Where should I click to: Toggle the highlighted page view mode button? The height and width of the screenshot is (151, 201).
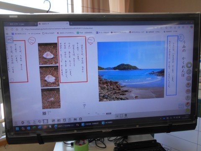[45, 121]
